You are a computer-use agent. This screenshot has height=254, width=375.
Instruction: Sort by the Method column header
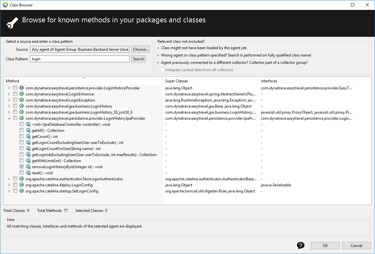83,81
